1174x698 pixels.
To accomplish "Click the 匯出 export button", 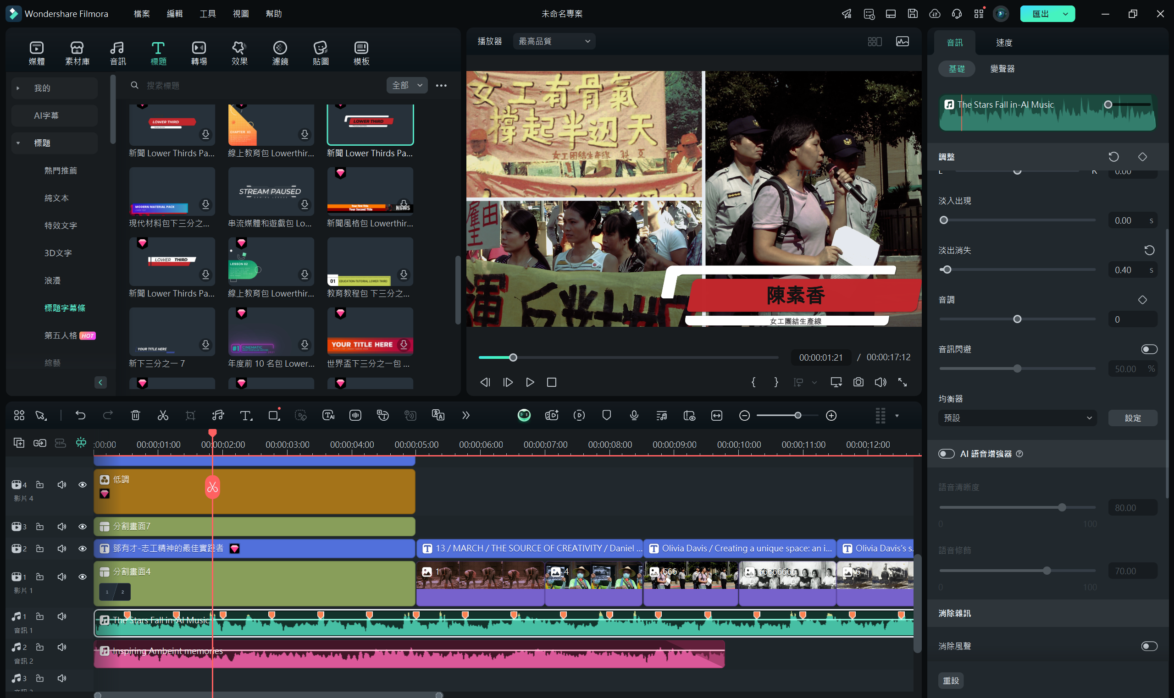I will pos(1041,14).
